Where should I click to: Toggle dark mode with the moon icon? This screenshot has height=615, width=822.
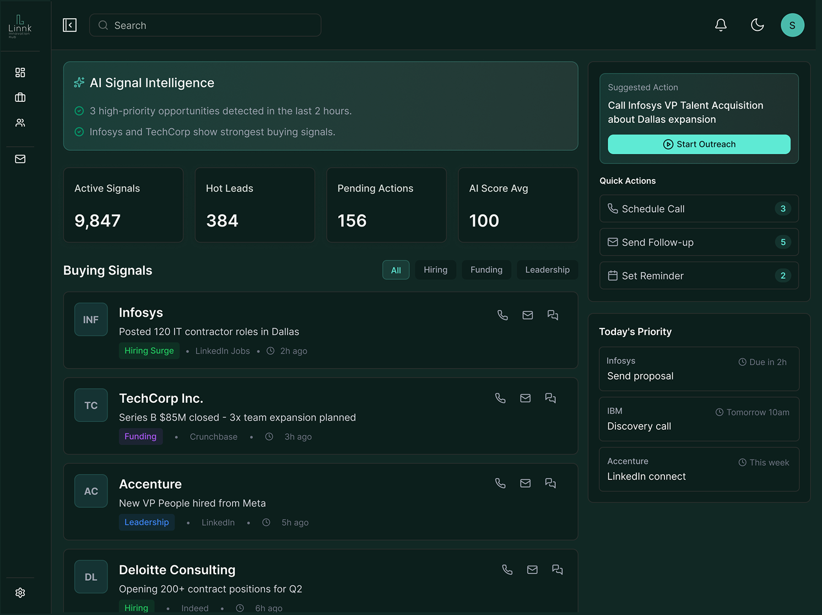tap(758, 25)
